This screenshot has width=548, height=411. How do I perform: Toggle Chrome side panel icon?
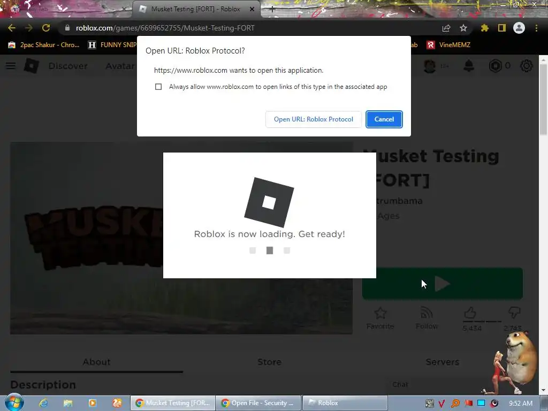pos(502,28)
